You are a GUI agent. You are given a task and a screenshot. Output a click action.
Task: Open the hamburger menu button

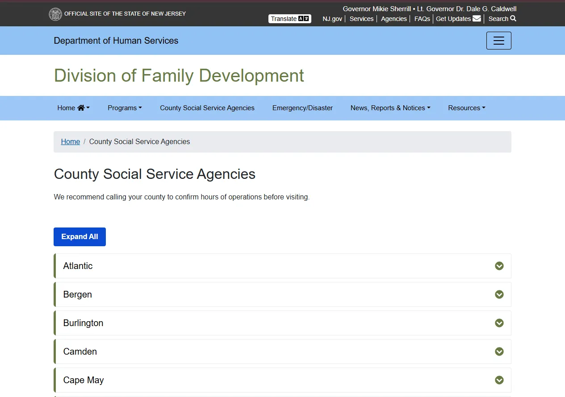pyautogui.click(x=498, y=41)
